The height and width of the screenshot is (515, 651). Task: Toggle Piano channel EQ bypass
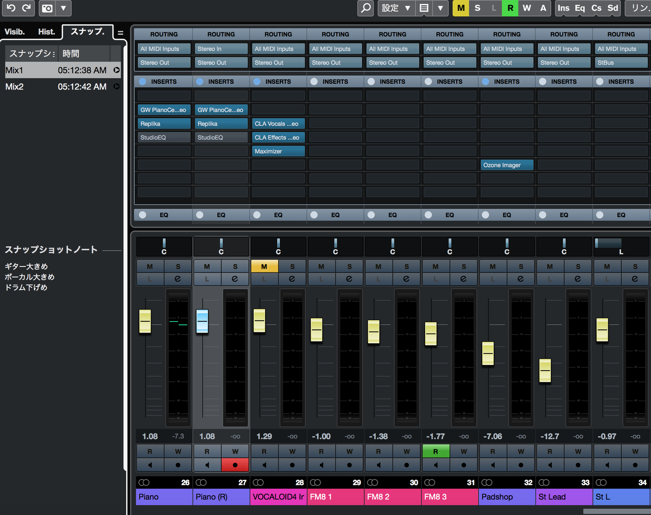142,215
